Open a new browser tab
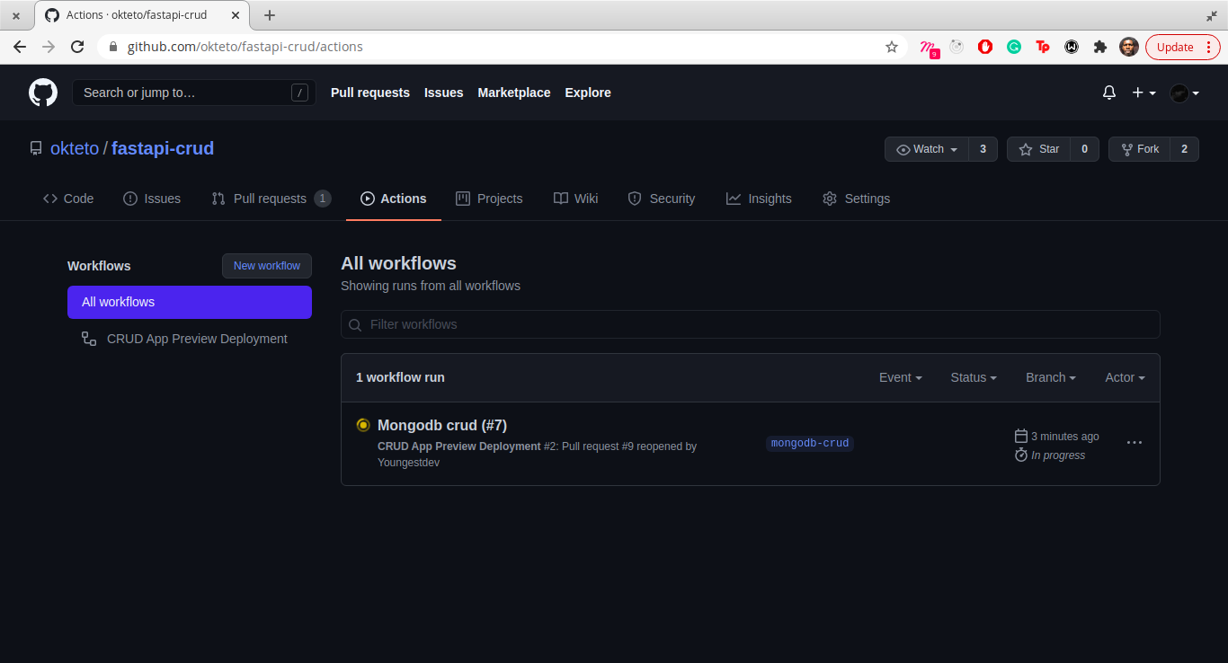Screen dimensions: 1228x663 click(270, 15)
